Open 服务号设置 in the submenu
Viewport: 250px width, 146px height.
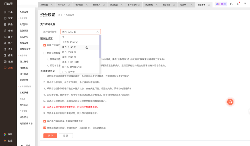pos(25,49)
